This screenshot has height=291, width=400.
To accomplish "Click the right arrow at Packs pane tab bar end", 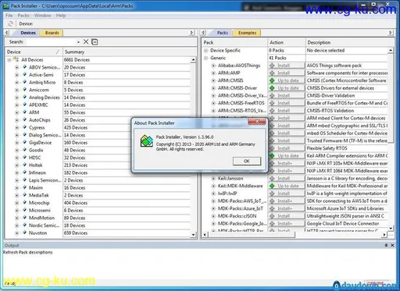I will 391,33.
